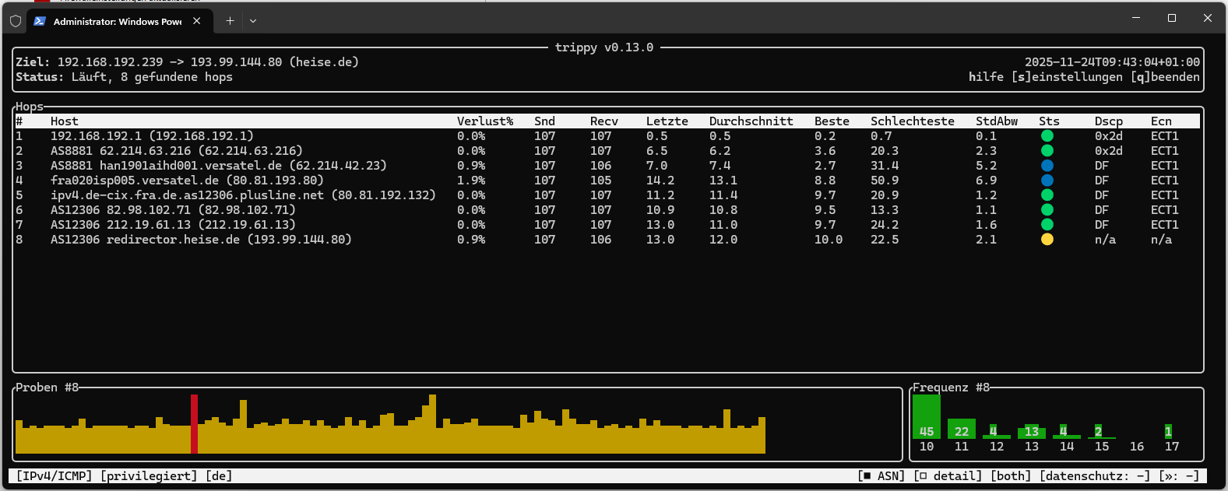Click the Snd column header
The image size is (1228, 491).
[544, 121]
